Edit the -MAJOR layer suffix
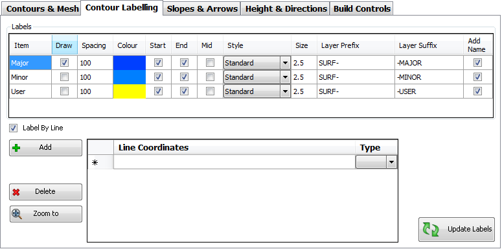The width and height of the screenshot is (502, 249). pyautogui.click(x=429, y=63)
